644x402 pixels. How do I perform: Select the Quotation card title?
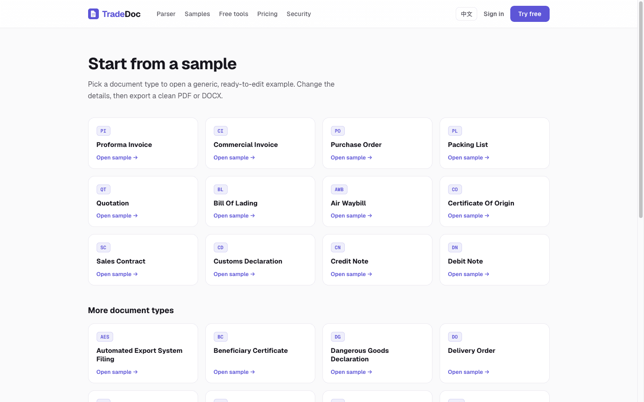pos(113,203)
